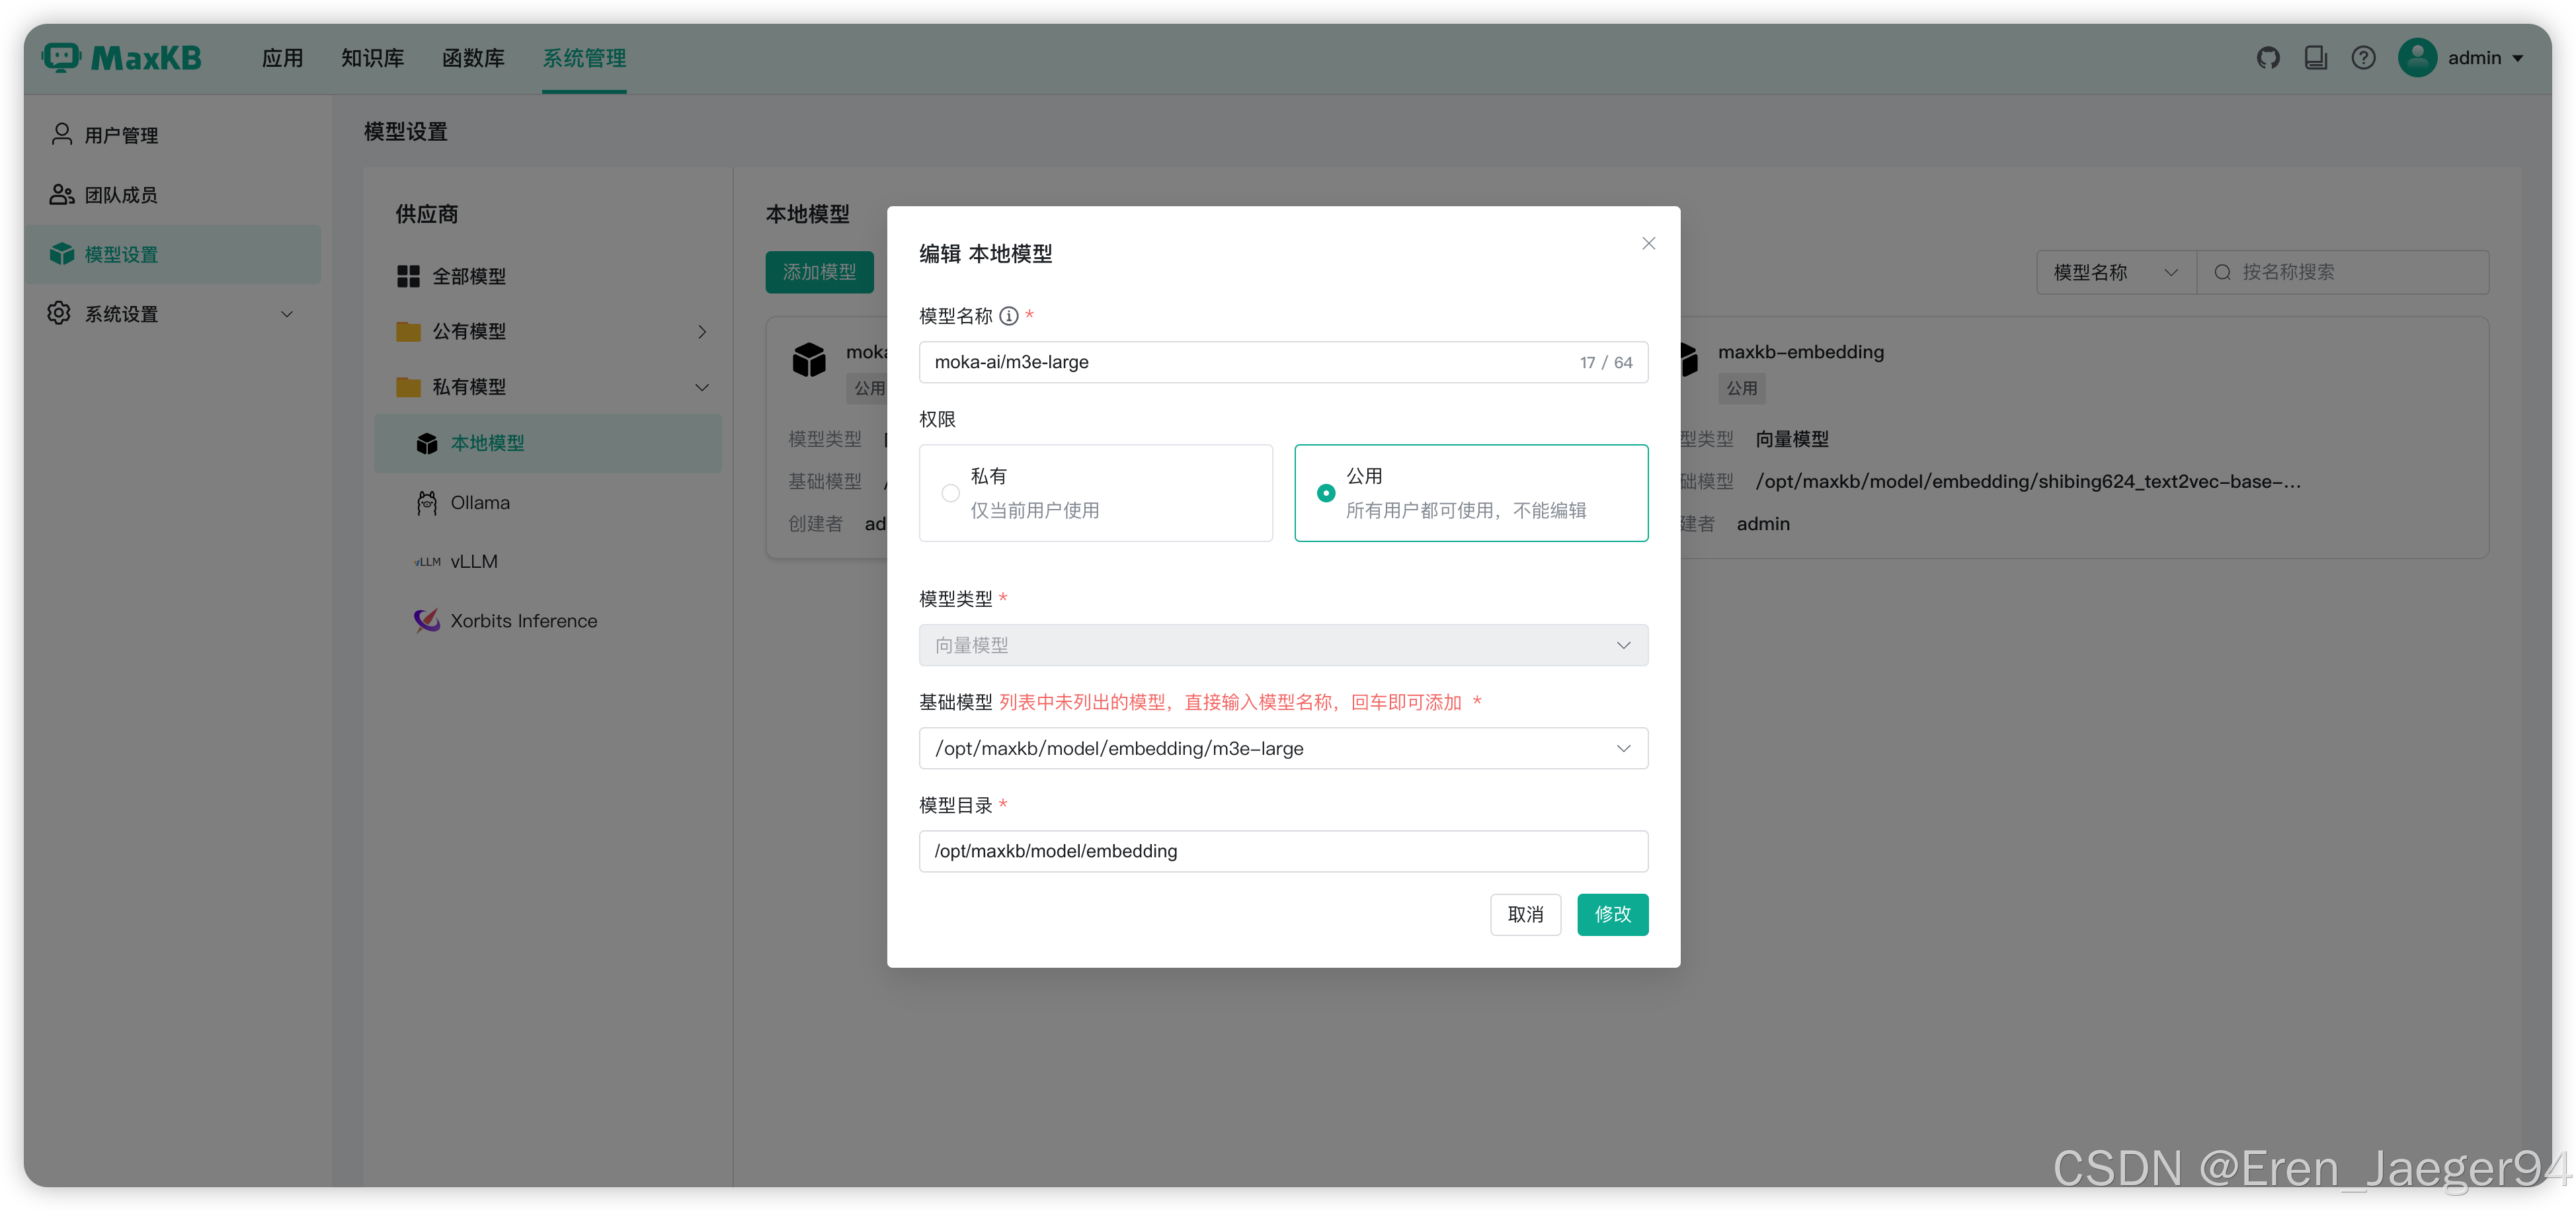Go to the 函数库 top menu
The width and height of the screenshot is (2576, 1211).
point(473,58)
